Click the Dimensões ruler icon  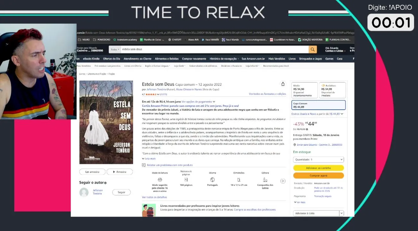239,180
